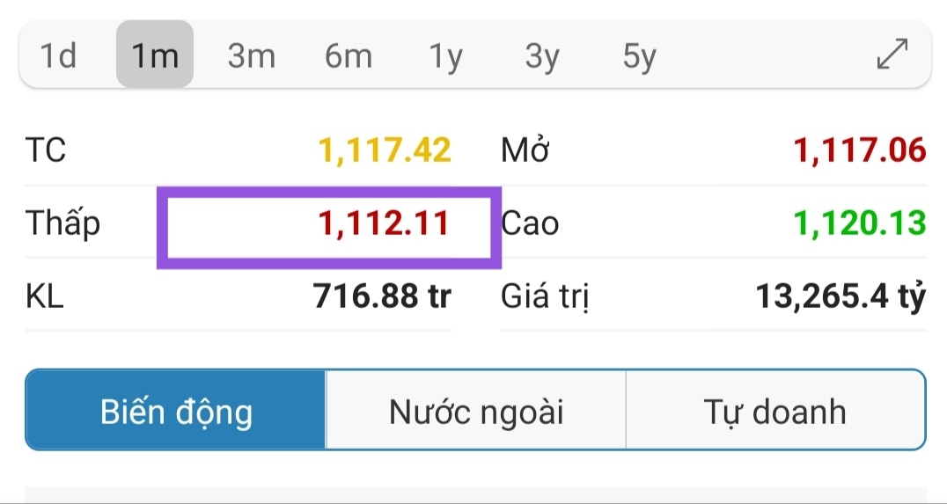This screenshot has width=947, height=504.
Task: Tap the Giá trị value 13,265.4 tỷ
Action: (841, 297)
